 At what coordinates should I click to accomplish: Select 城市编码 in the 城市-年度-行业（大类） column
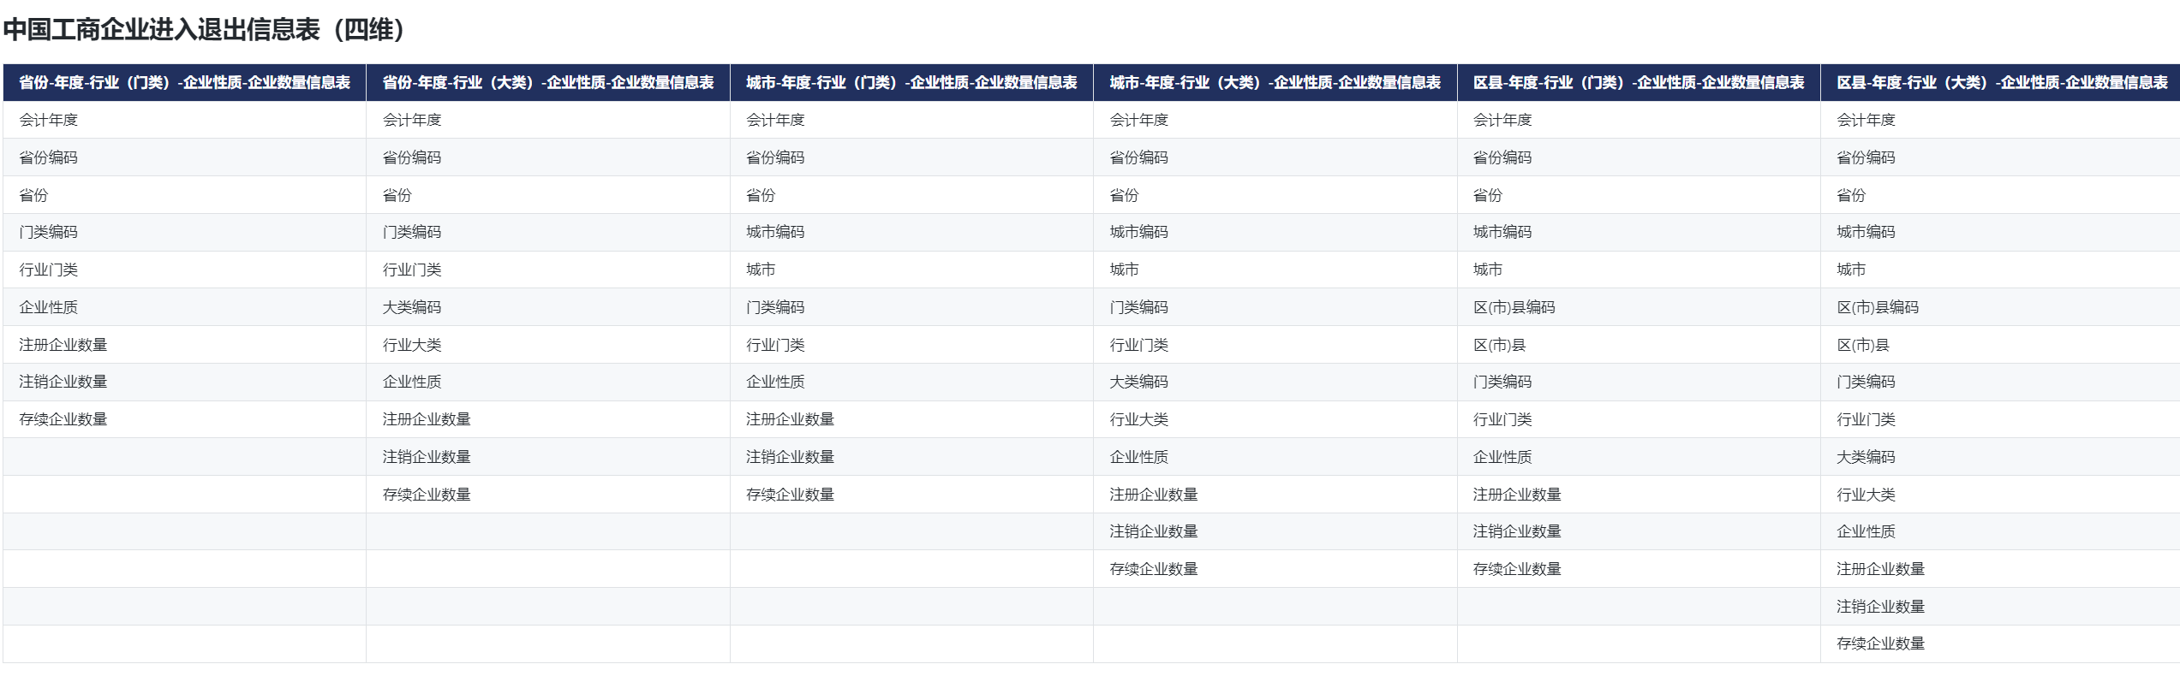click(x=1139, y=232)
